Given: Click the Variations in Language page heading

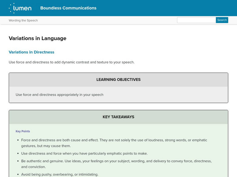Looking at the screenshot, I should [x=38, y=38].
